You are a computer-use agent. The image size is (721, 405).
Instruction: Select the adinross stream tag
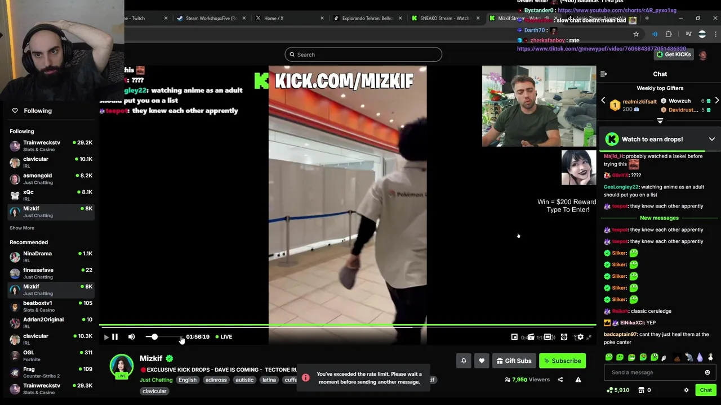pos(216,380)
